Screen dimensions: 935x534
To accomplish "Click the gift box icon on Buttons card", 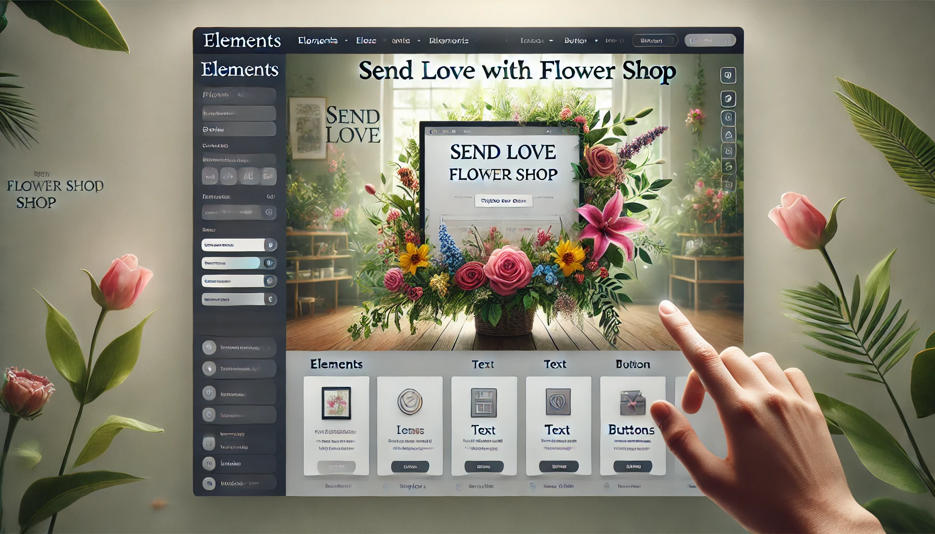I will 633,403.
